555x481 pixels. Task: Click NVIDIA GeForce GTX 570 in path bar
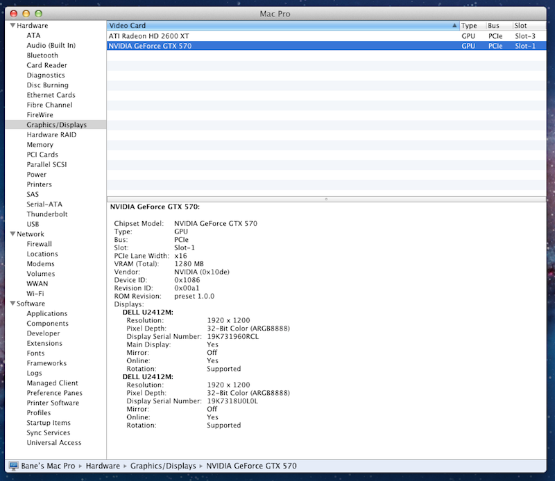251,466
